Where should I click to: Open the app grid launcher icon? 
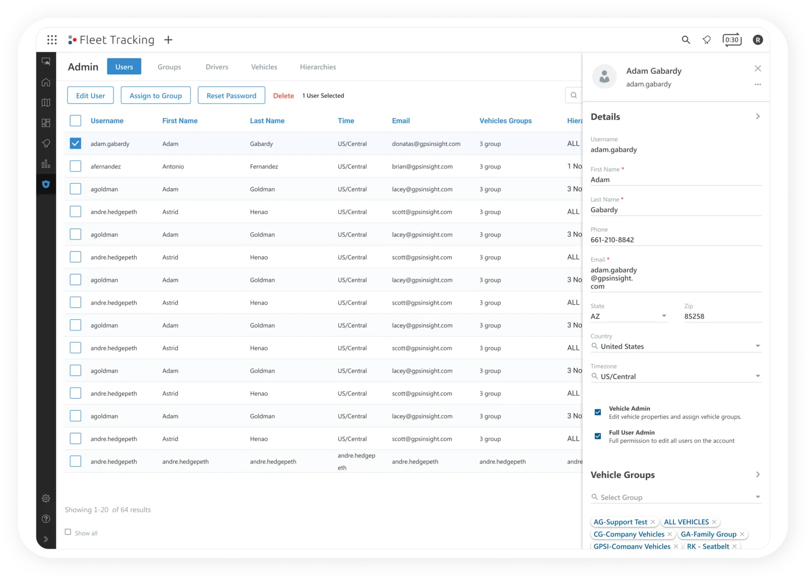coord(52,40)
